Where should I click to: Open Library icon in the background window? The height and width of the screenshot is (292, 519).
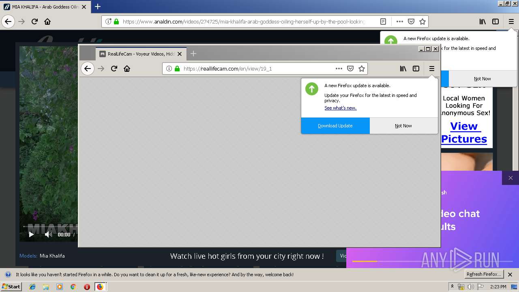click(x=483, y=21)
